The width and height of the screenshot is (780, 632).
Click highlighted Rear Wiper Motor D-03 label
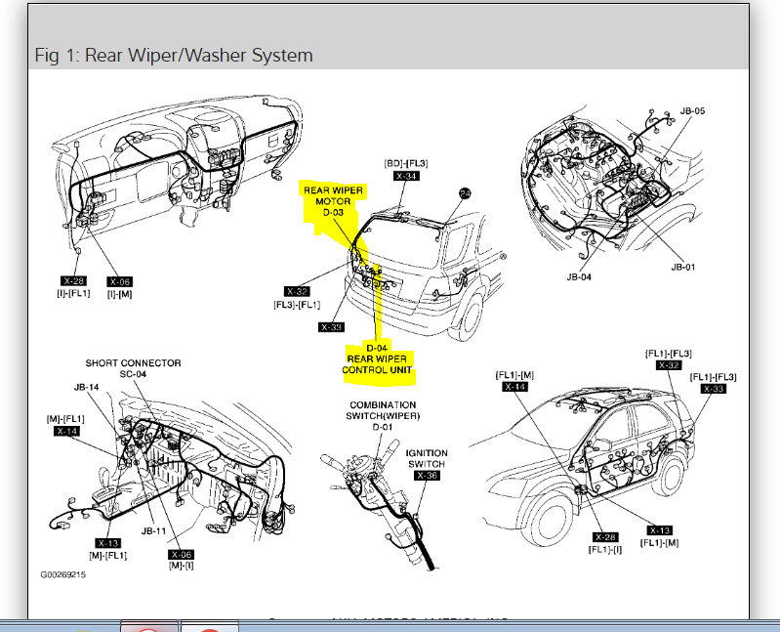pos(333,201)
